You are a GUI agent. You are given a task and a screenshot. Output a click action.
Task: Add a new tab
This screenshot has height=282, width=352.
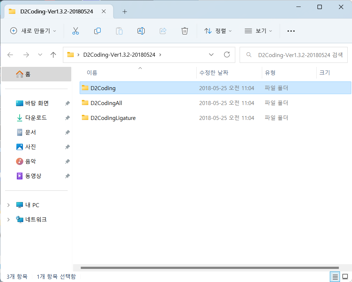click(125, 12)
